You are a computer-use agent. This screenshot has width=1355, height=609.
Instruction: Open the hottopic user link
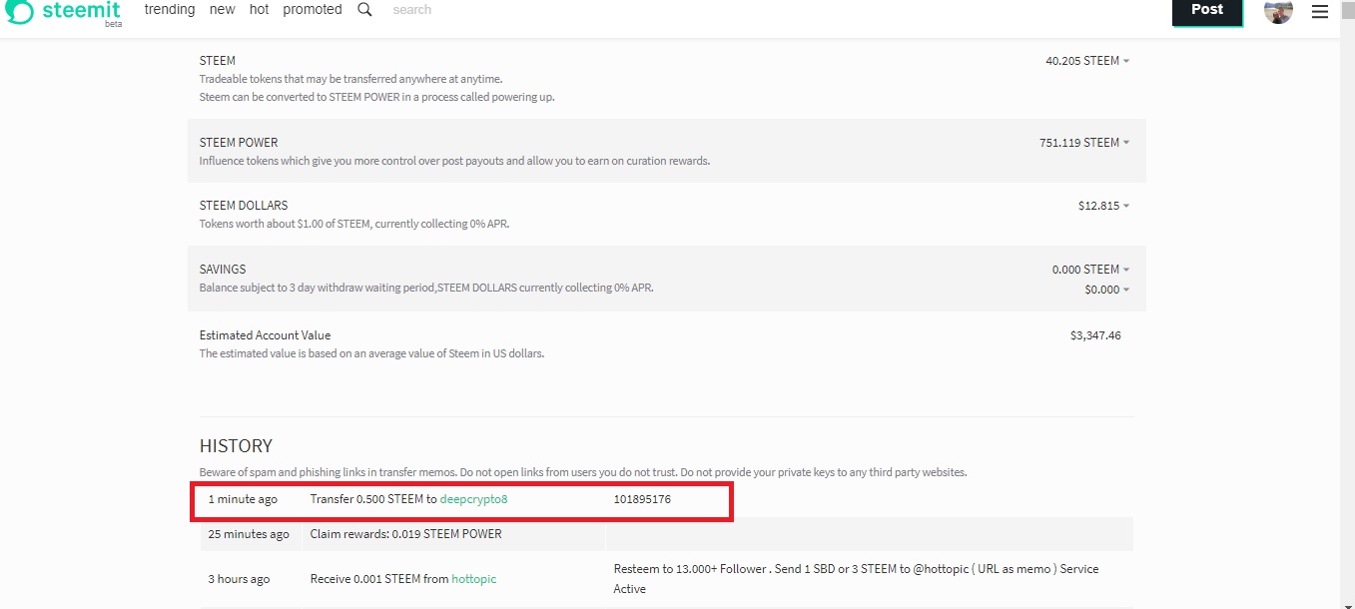click(473, 579)
